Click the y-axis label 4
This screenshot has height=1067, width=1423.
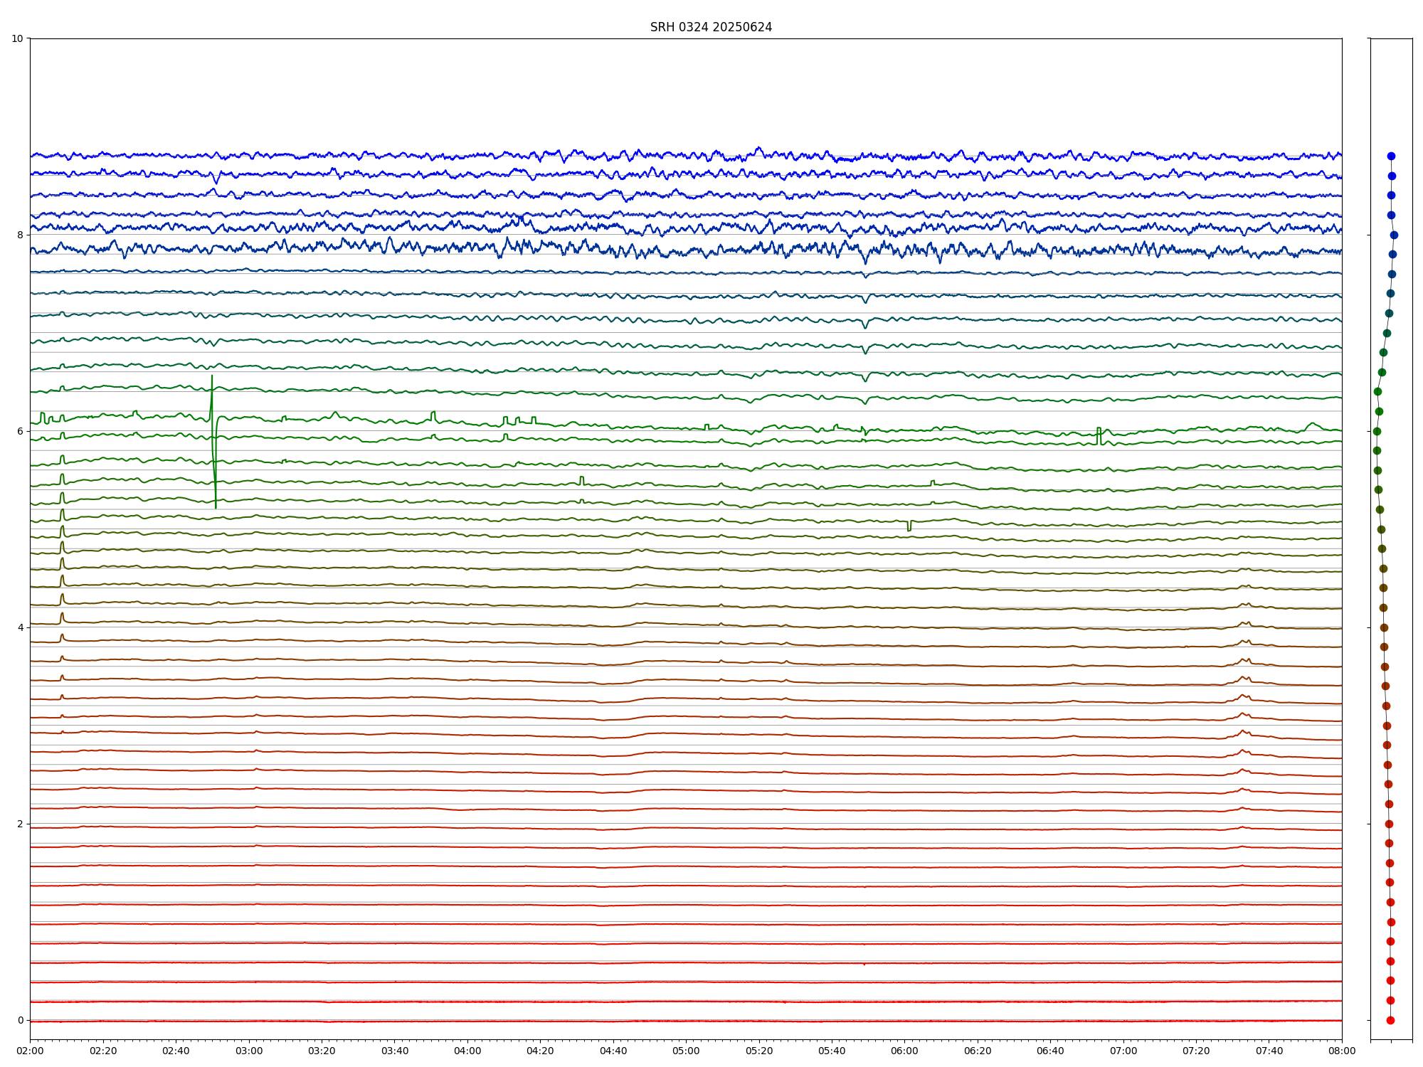tap(20, 627)
